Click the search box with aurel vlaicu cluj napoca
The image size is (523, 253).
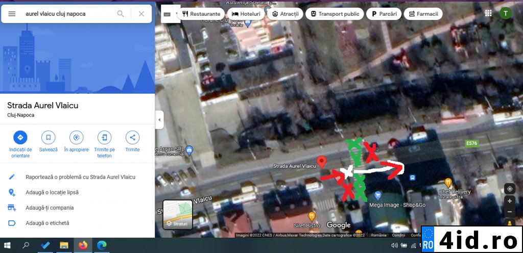point(68,14)
